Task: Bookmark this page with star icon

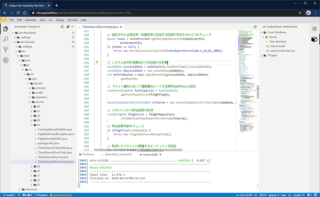Action: click(x=300, y=13)
